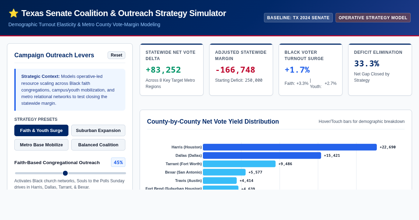This screenshot has width=419, height=220.
Task: Click the Baseline: TX 2024 Senate badge
Action: pos(298,18)
